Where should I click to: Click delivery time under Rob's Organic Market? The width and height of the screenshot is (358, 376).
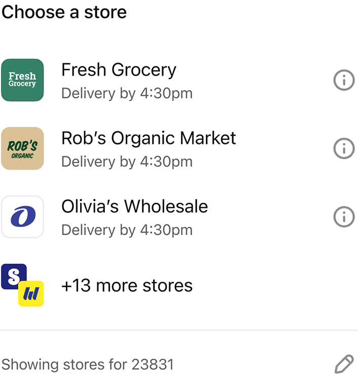pyautogui.click(x=127, y=162)
